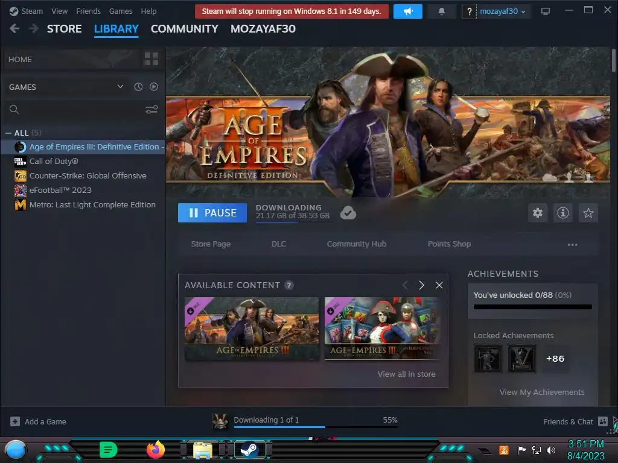Click the HOME button in sidebar
The height and width of the screenshot is (463, 618).
pos(72,59)
